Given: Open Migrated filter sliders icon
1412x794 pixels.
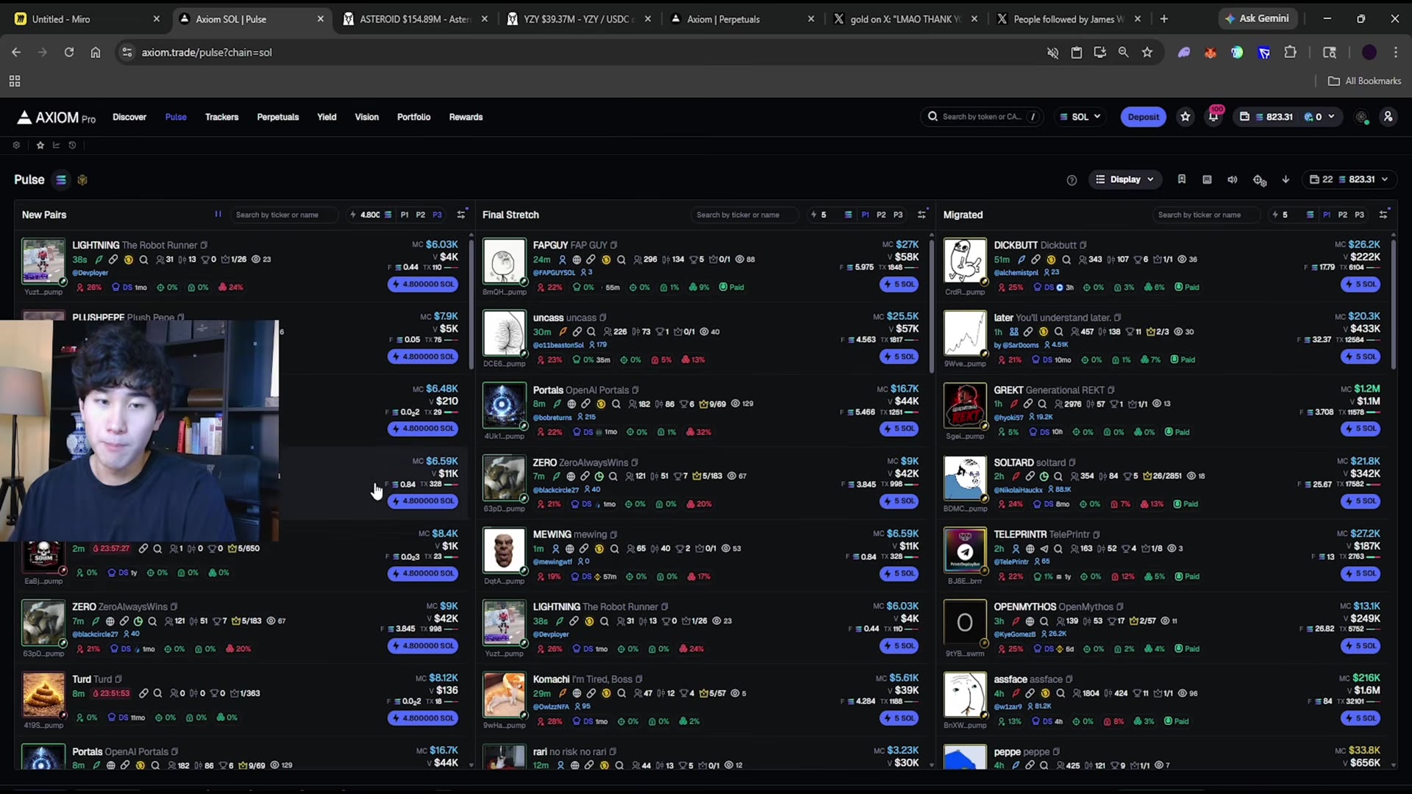Looking at the screenshot, I should point(1383,215).
